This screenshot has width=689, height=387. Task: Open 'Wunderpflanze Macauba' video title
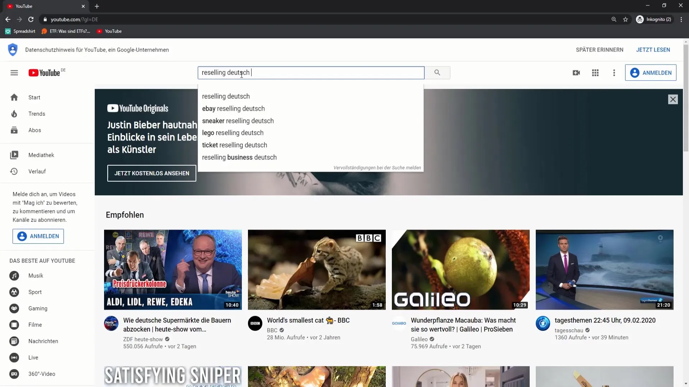tap(463, 325)
